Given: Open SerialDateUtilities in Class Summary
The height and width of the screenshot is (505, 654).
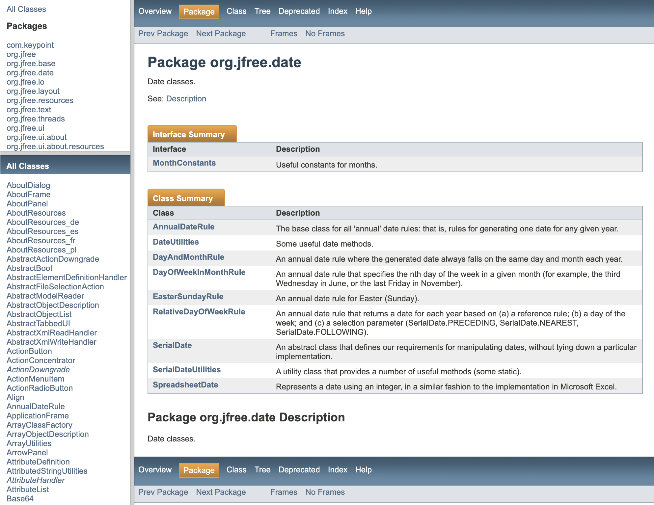Looking at the screenshot, I should coord(186,370).
